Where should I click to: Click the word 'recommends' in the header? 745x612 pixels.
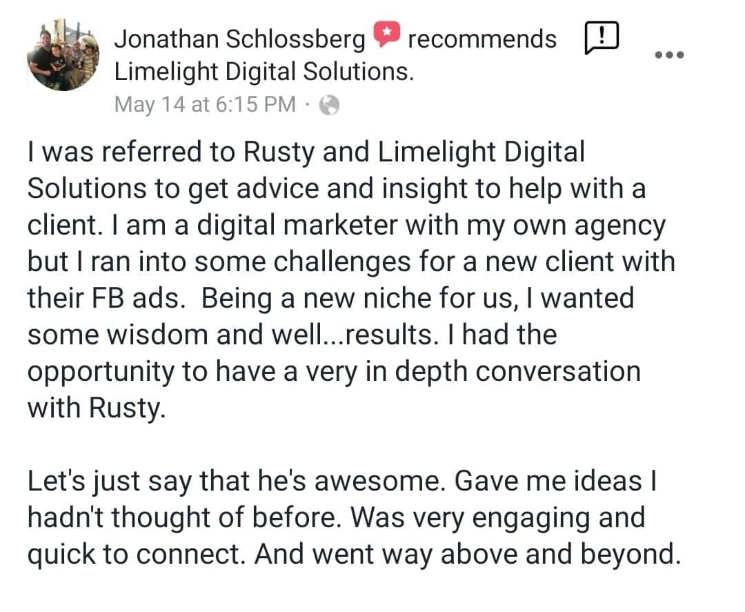click(481, 39)
